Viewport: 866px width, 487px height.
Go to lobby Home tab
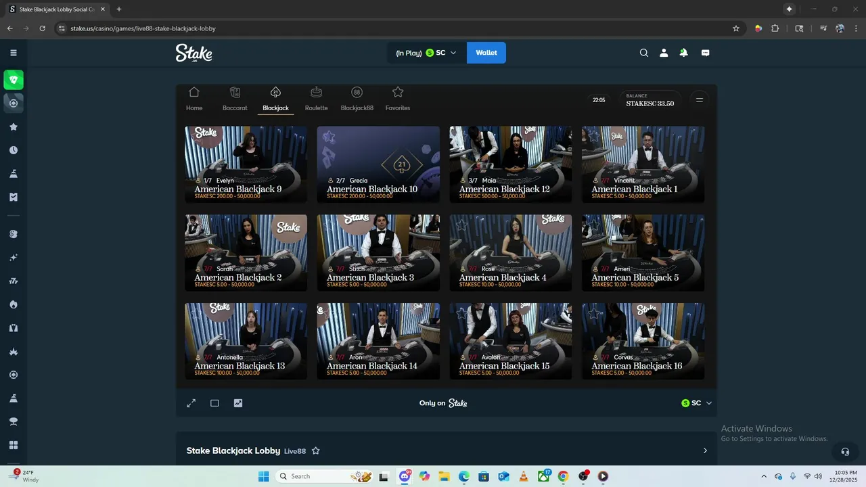click(x=194, y=99)
